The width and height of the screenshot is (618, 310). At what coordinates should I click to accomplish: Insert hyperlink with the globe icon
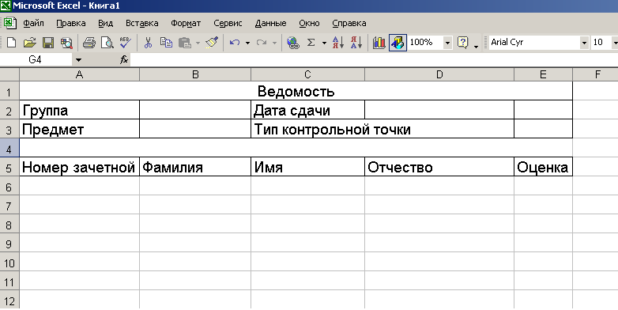tap(293, 42)
